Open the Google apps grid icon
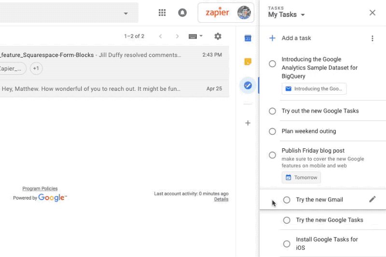The width and height of the screenshot is (386, 257). (162, 13)
